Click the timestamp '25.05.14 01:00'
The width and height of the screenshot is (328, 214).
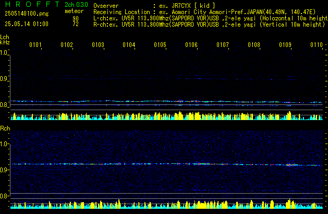[27, 24]
